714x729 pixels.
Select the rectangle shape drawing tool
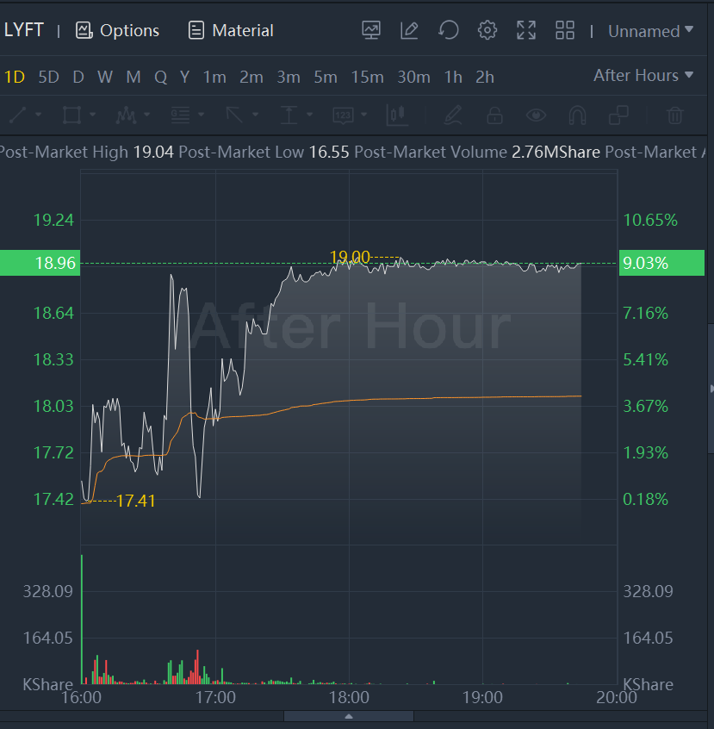pyautogui.click(x=72, y=115)
